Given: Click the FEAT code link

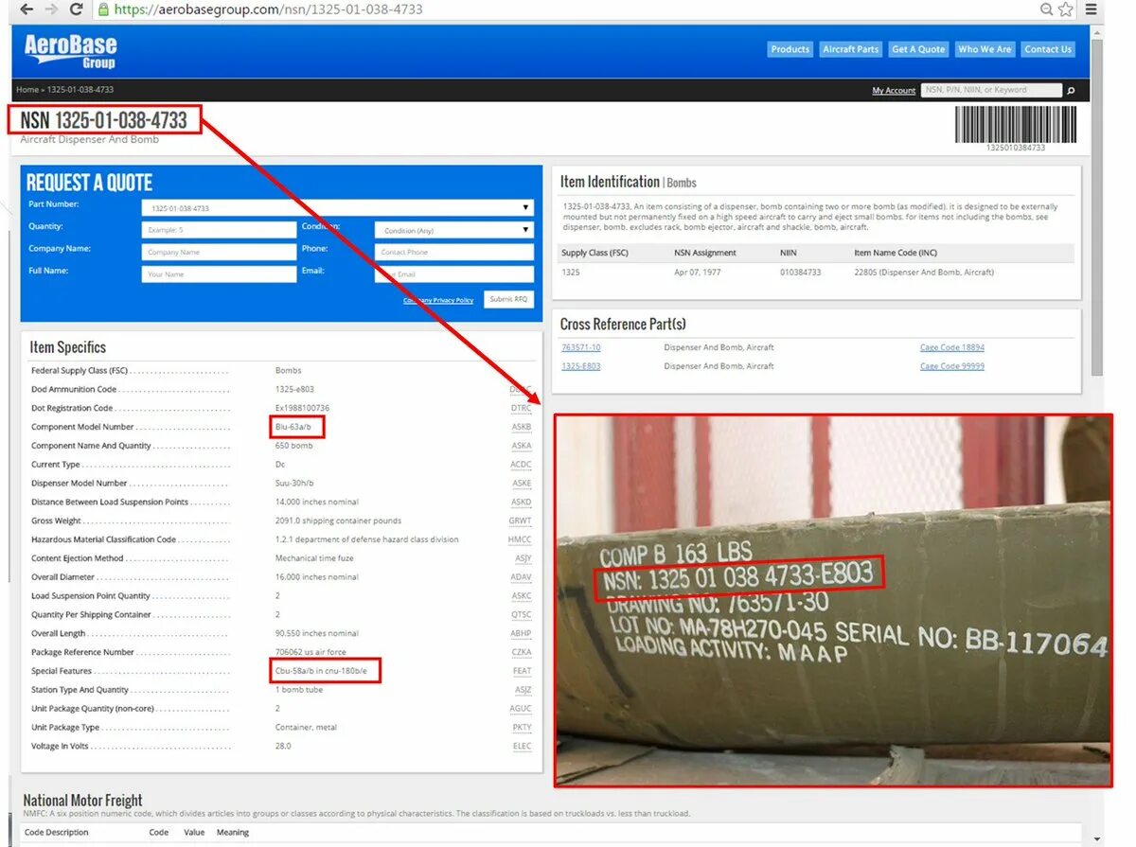Looking at the screenshot, I should pyautogui.click(x=522, y=671).
